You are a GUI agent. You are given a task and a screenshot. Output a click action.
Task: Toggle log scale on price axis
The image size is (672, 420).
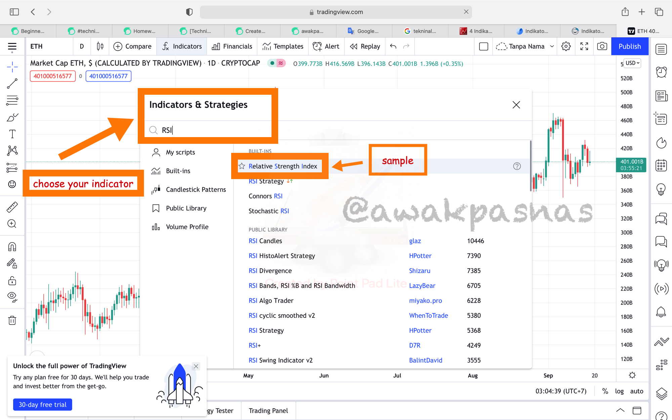[619, 391]
